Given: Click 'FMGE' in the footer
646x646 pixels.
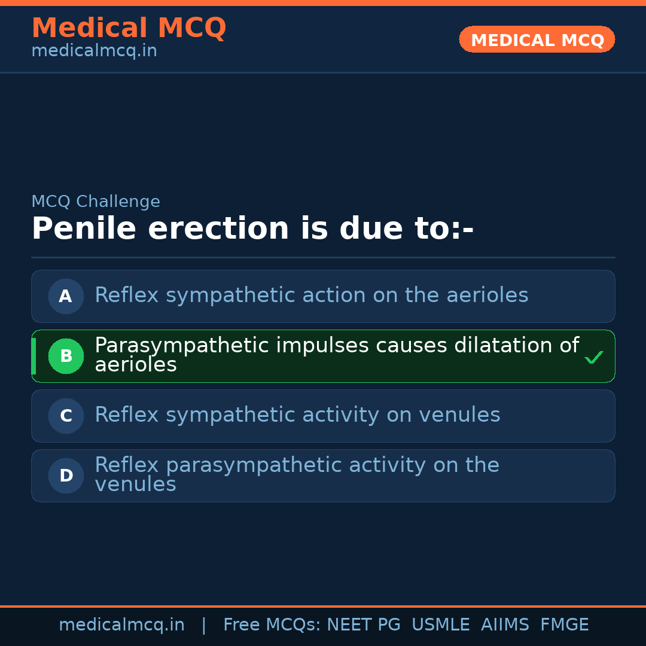Looking at the screenshot, I should [x=564, y=625].
